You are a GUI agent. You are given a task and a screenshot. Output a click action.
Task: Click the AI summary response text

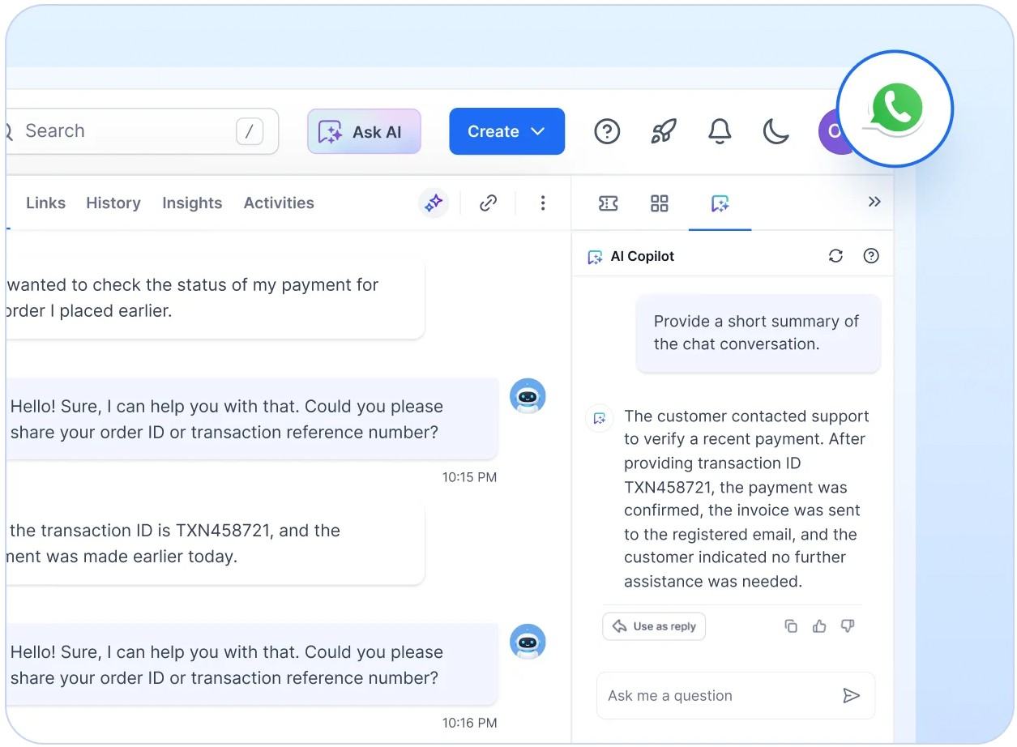click(746, 498)
